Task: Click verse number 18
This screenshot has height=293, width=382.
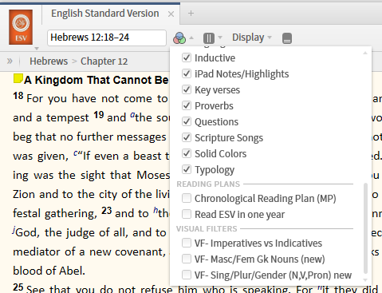Action: [x=18, y=96]
